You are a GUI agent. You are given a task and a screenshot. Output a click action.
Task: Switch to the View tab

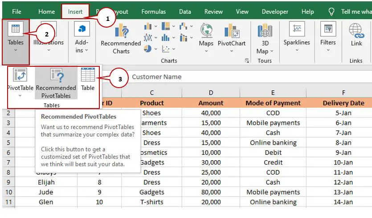242,12
